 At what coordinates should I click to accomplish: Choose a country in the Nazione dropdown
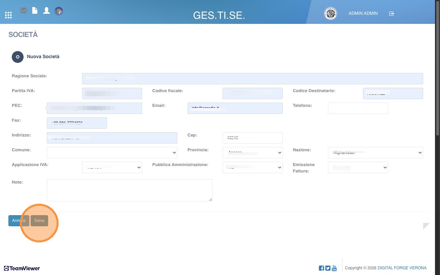pyautogui.click(x=375, y=153)
